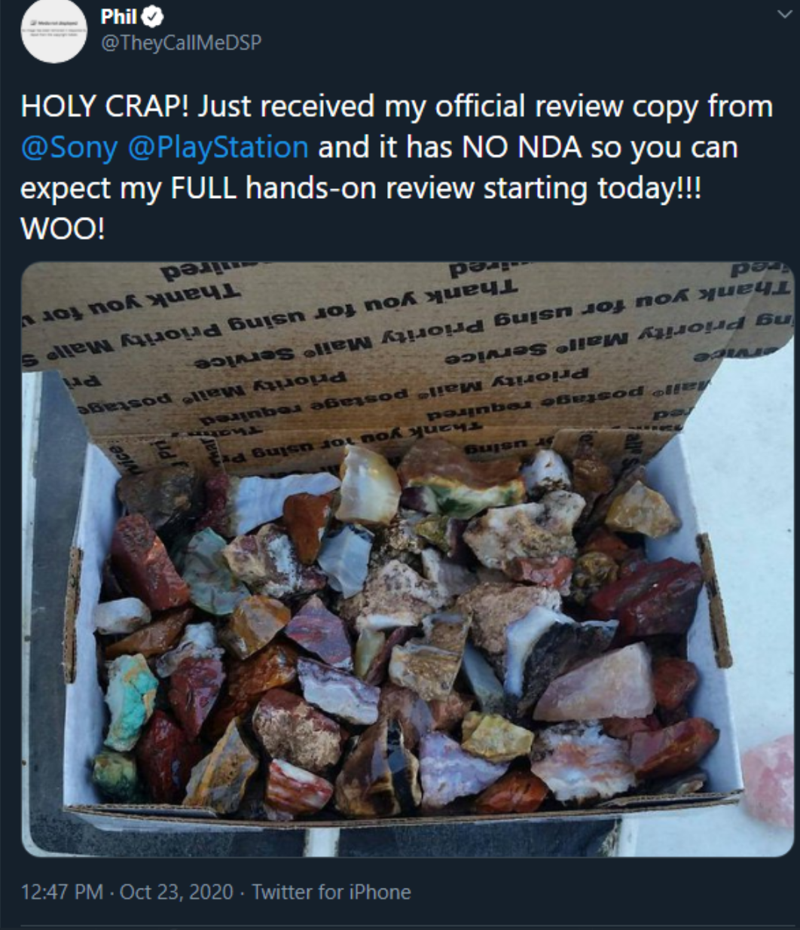
Task: Enlarge the attached photo of rocks
Action: coord(408,560)
